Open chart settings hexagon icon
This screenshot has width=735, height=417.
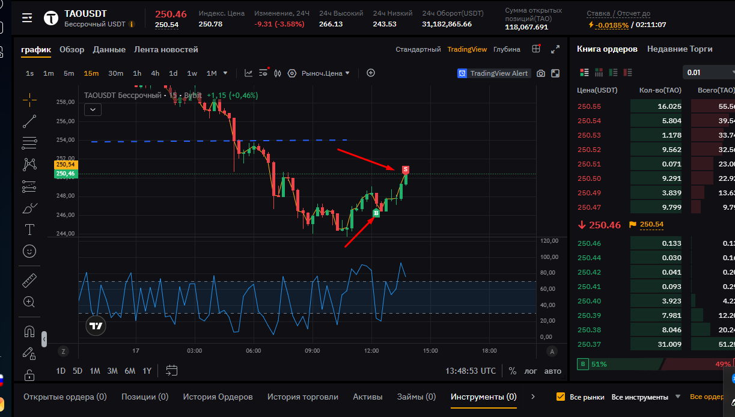pyautogui.click(x=292, y=73)
